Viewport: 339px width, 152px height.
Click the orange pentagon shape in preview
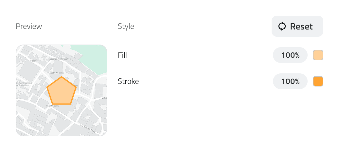(x=62, y=92)
